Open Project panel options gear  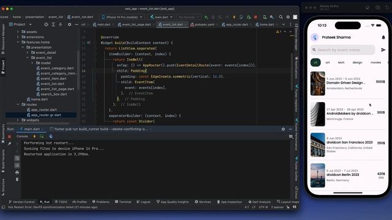[x=69, y=24]
